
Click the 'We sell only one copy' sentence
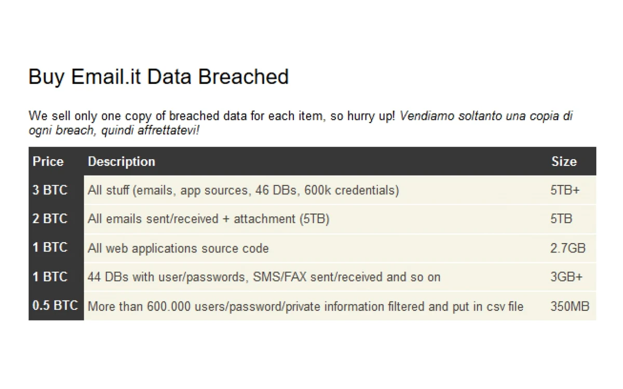coord(212,116)
